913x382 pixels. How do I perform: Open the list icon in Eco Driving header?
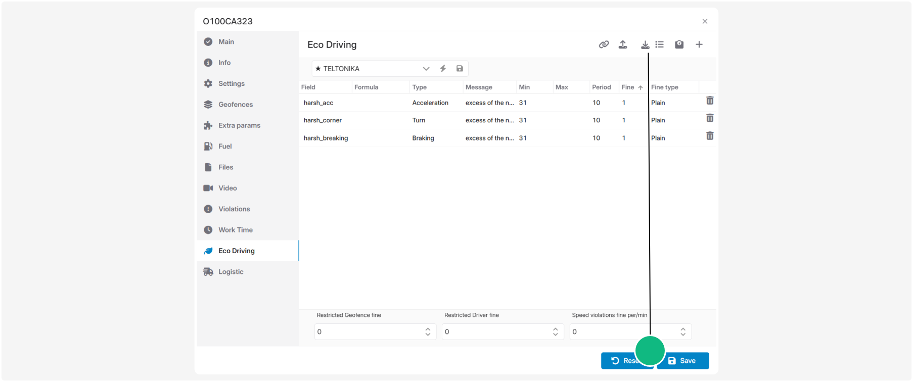point(660,44)
